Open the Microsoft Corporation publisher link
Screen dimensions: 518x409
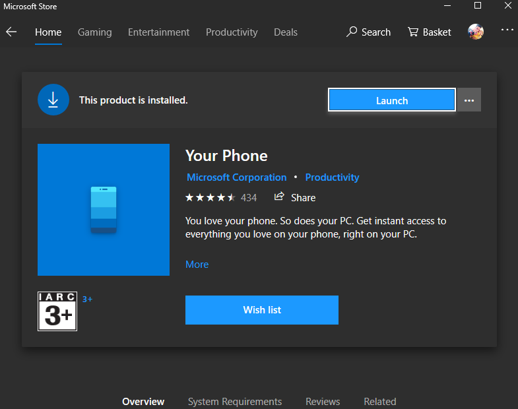coord(236,177)
